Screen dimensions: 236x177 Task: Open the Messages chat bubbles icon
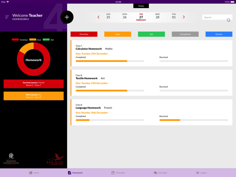point(156,173)
